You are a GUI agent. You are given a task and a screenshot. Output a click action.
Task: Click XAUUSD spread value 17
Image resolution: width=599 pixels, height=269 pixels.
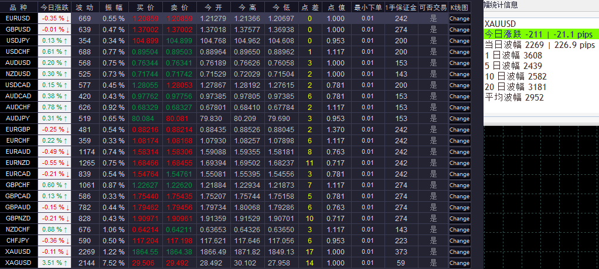pos(309,252)
